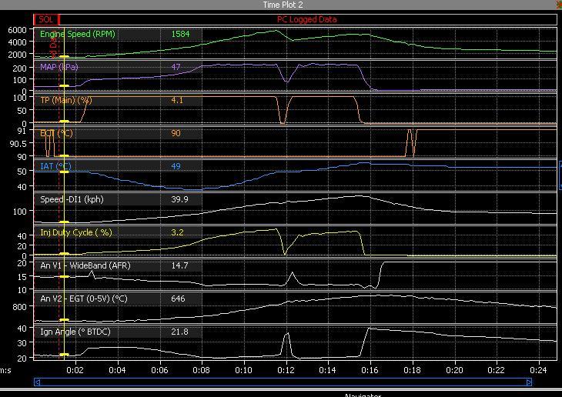Select the An V2 - EGT (0-5V) label

[84, 299]
